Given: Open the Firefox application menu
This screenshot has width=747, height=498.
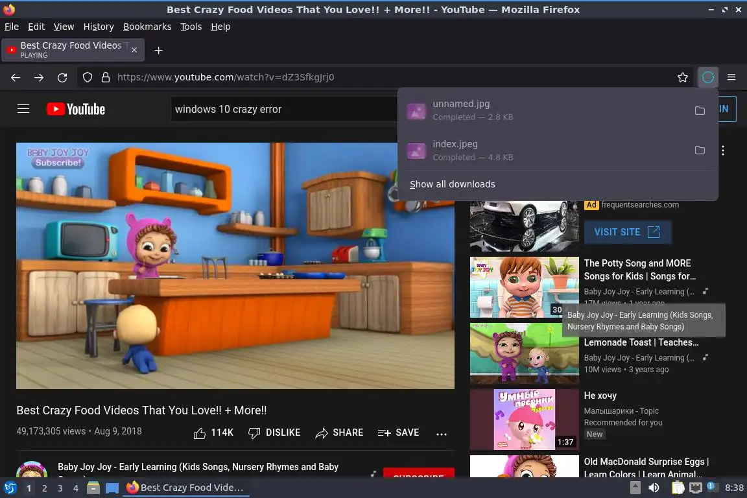Looking at the screenshot, I should (731, 77).
